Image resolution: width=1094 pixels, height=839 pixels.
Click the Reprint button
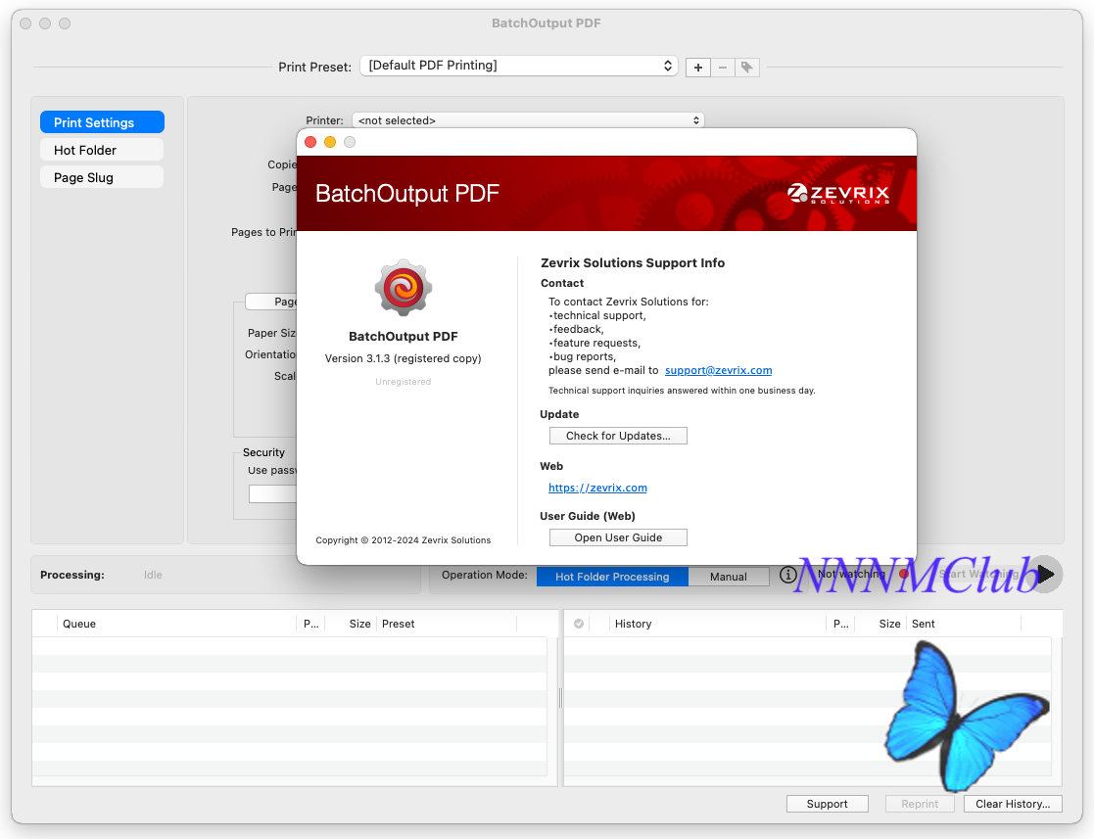[x=920, y=804]
